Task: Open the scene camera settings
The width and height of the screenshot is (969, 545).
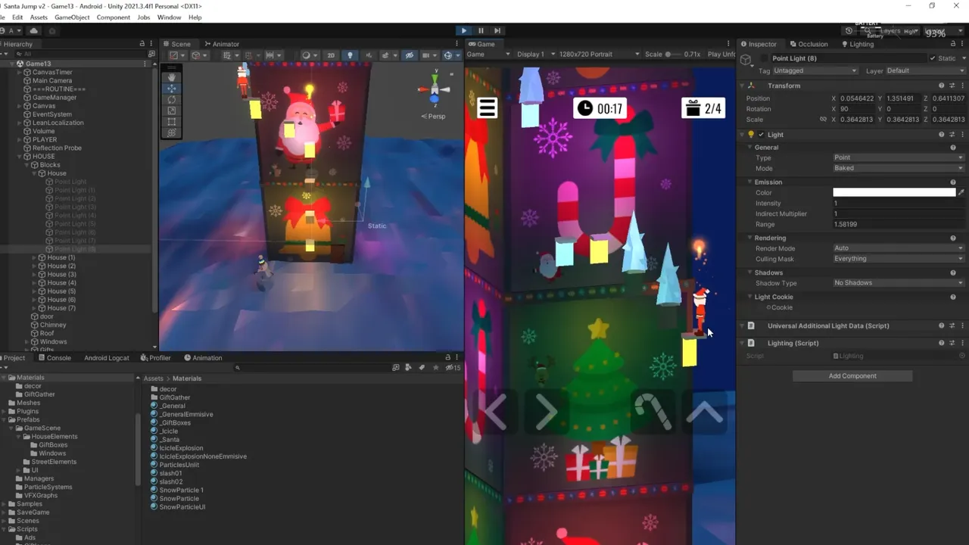Action: point(428,55)
